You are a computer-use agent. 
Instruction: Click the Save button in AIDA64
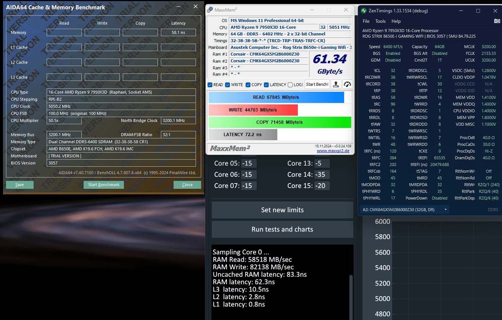click(x=20, y=185)
